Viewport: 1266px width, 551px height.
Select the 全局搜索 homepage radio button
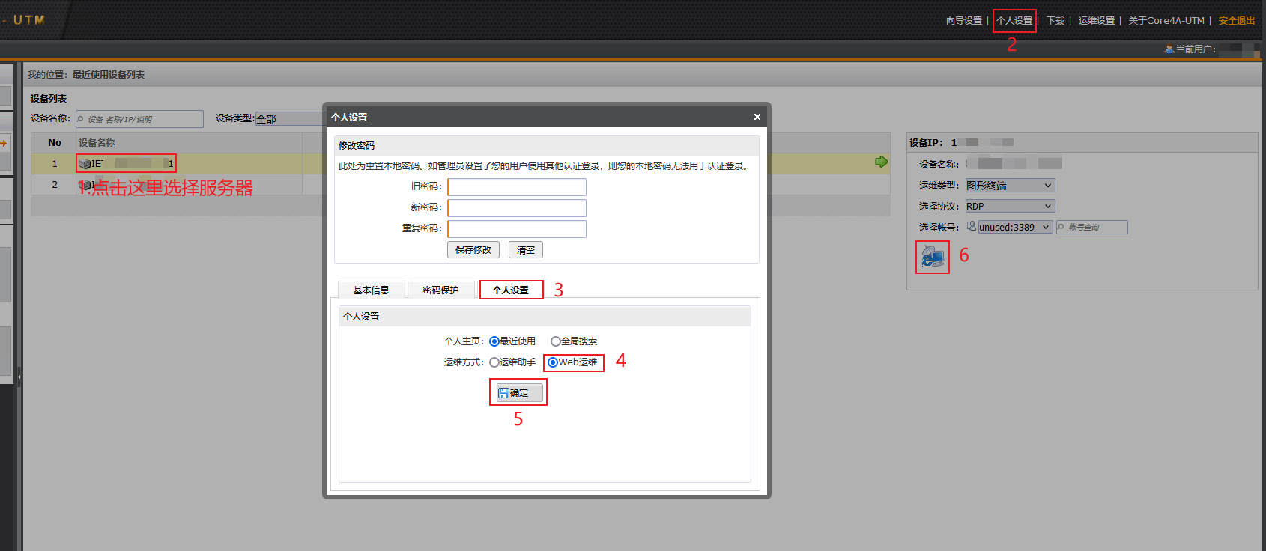[555, 341]
